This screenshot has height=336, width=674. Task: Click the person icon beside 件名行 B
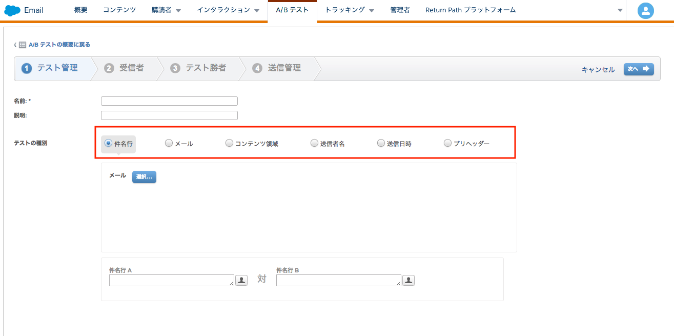pyautogui.click(x=409, y=280)
